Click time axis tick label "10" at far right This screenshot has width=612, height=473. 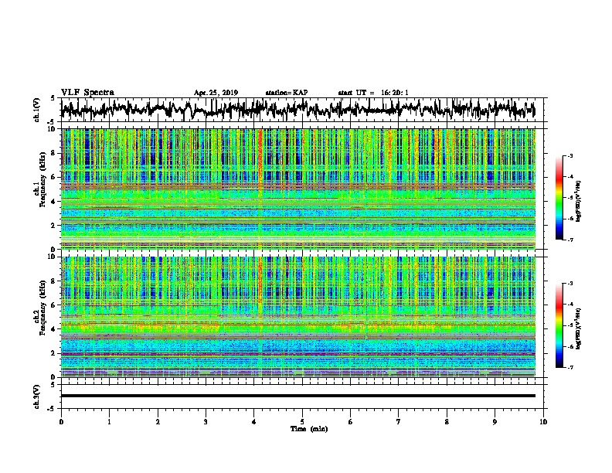point(543,422)
